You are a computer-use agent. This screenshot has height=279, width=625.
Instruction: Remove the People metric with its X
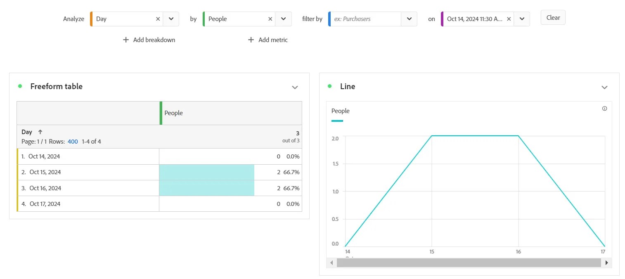[x=270, y=19]
